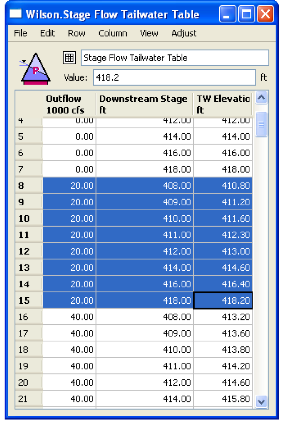Open the Adjust menu
Viewport: 282px width, 422px height.
click(x=183, y=33)
